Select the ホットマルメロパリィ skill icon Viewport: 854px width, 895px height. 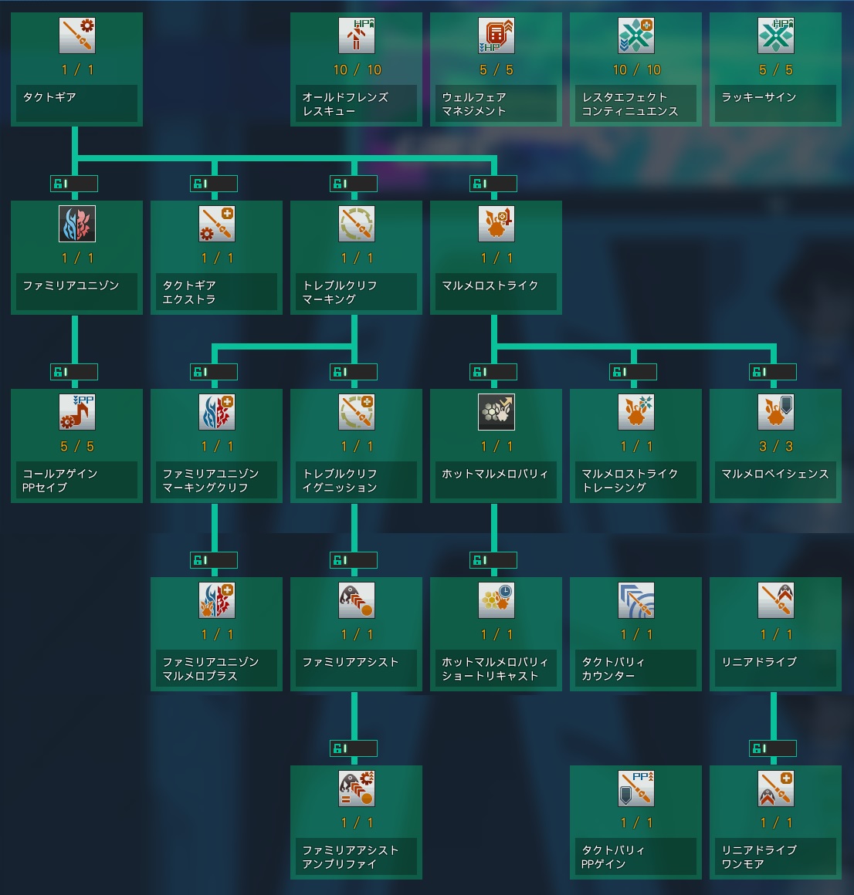(x=496, y=412)
